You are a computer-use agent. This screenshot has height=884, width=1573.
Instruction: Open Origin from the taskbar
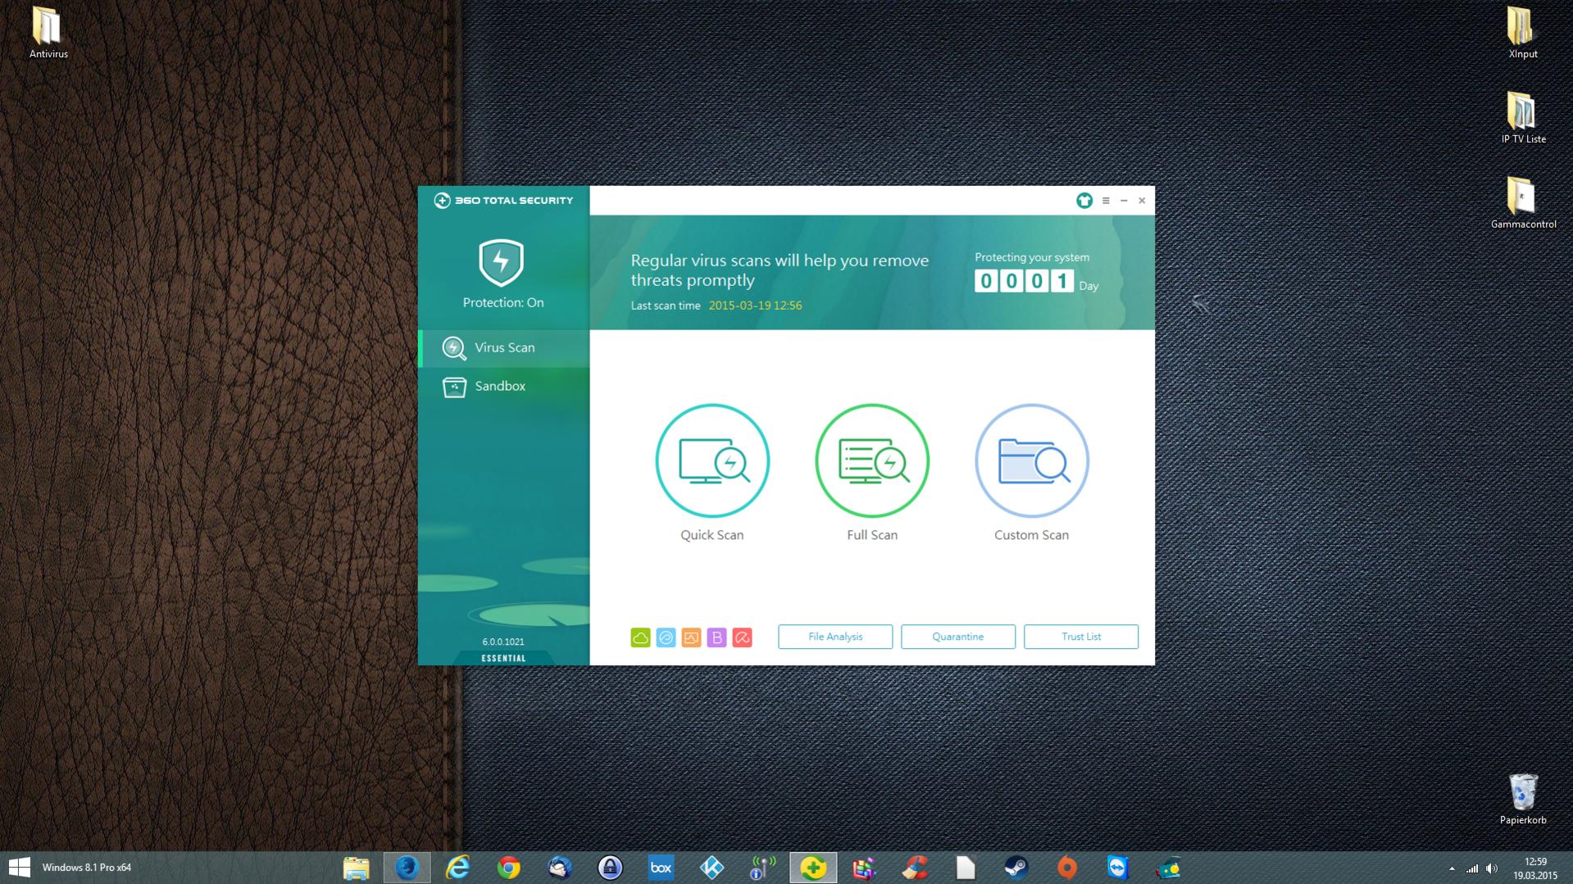tap(1067, 868)
